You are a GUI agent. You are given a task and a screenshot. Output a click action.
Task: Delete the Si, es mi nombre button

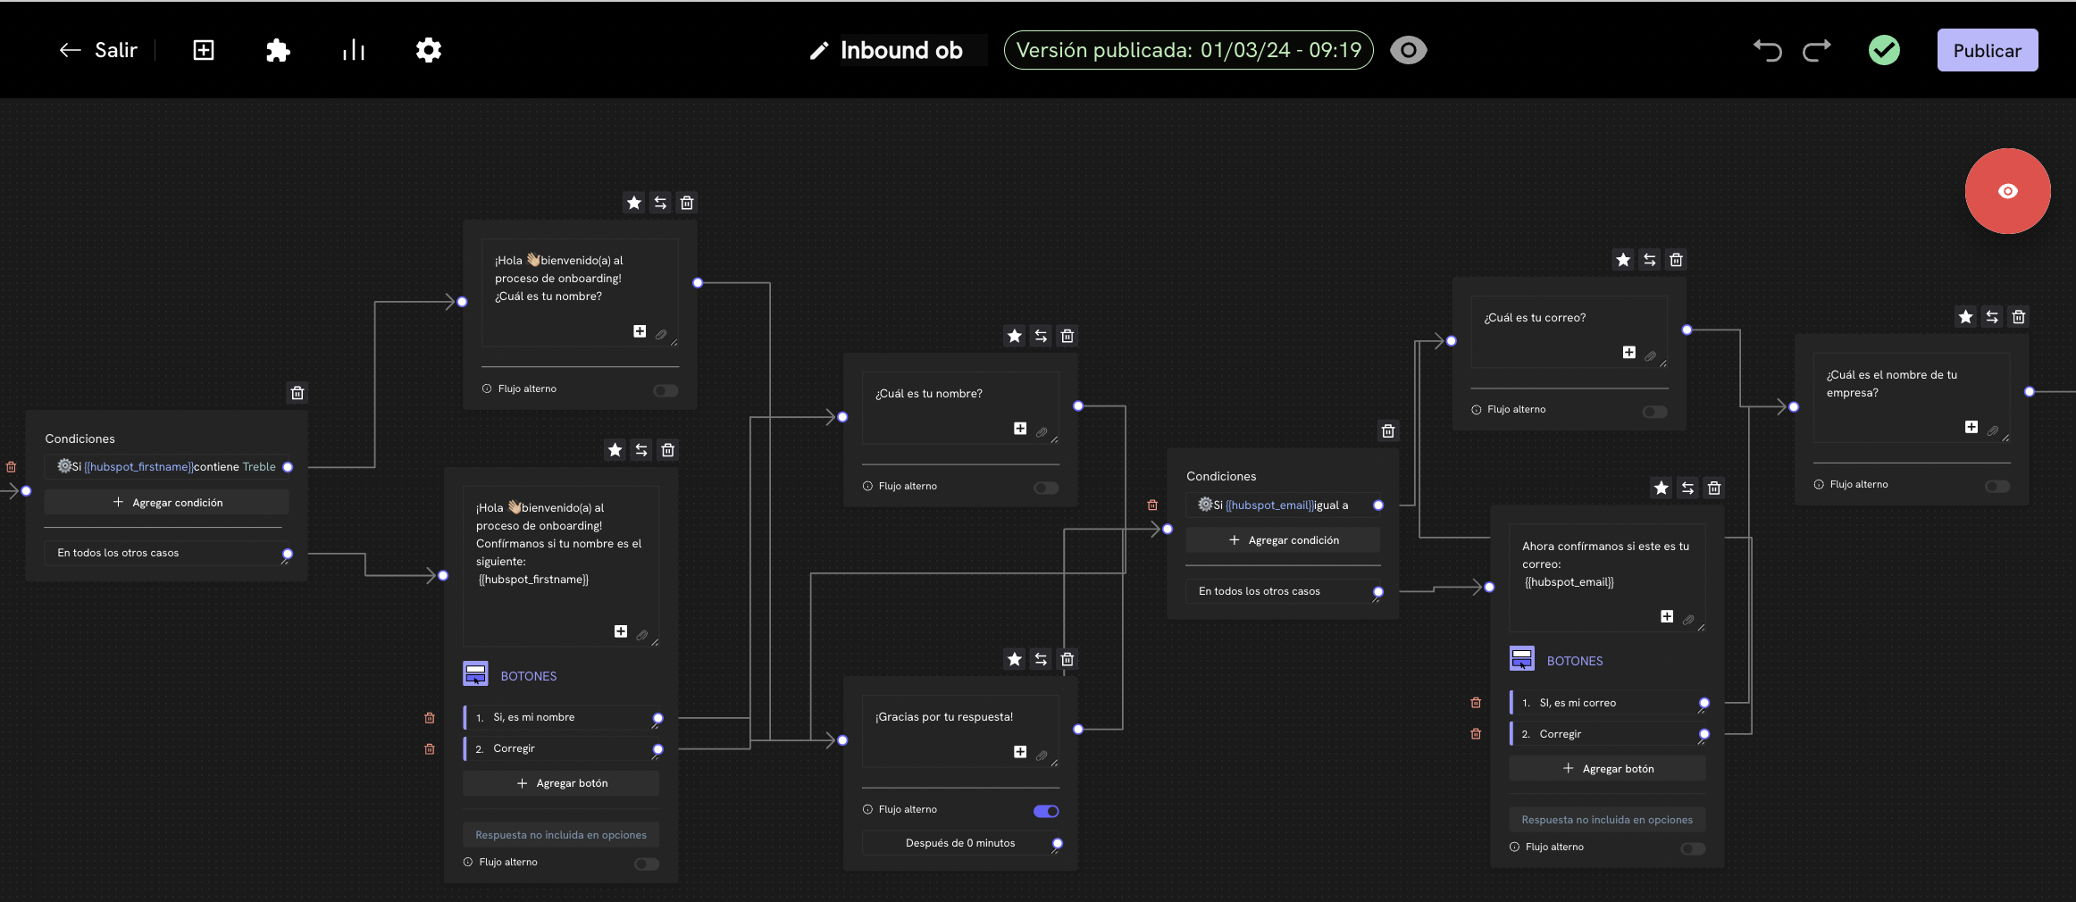coord(430,718)
